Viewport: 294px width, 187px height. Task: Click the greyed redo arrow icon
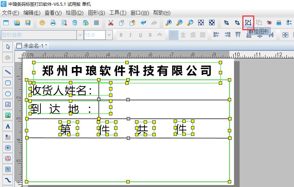point(154,23)
